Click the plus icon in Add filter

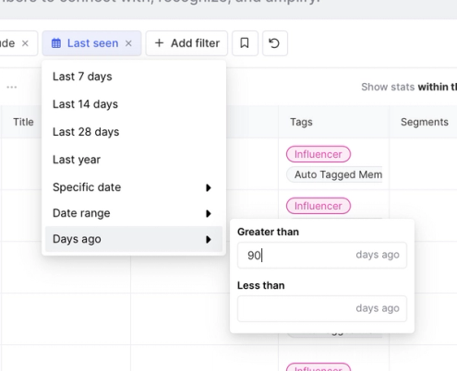159,43
